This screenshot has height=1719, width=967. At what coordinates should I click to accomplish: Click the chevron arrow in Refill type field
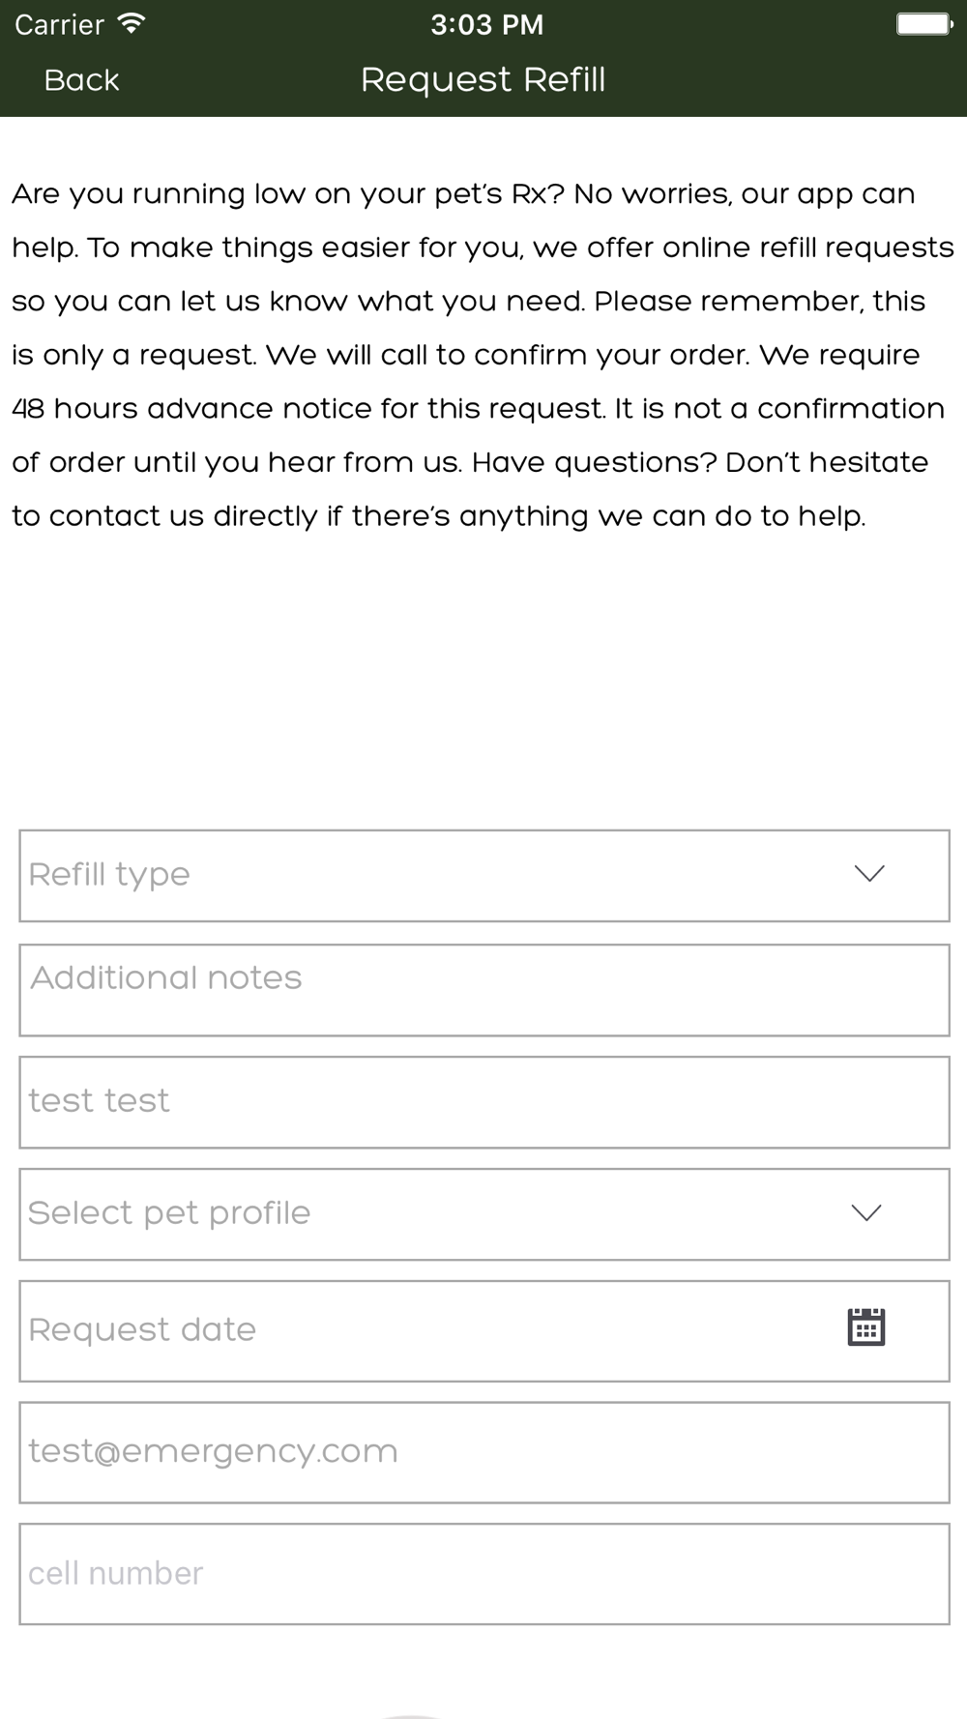869,873
